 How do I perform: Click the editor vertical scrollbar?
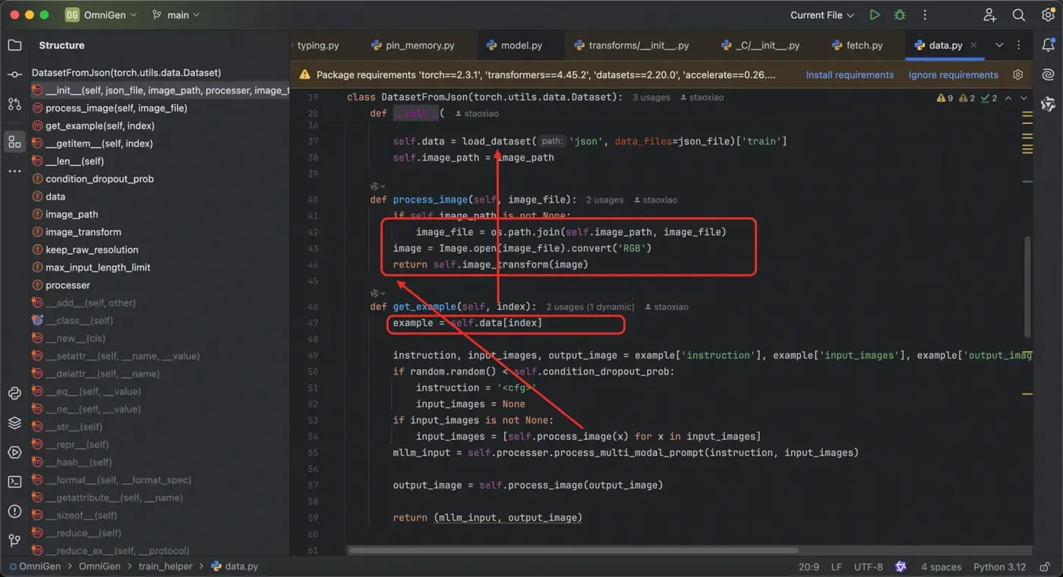click(1028, 287)
